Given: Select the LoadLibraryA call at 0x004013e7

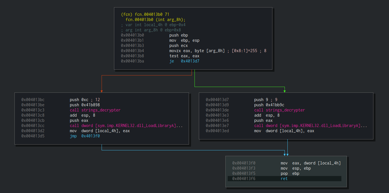Looking at the screenshot, I should point(311,126).
